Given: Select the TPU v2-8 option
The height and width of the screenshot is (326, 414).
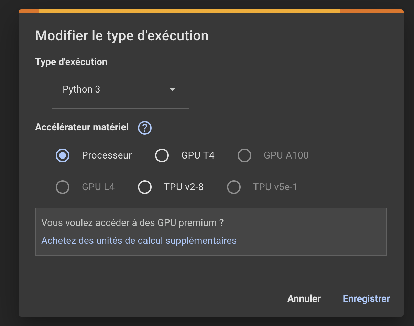Looking at the screenshot, I should pos(145,187).
